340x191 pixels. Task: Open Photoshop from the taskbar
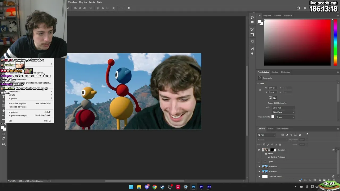[x=194, y=187]
